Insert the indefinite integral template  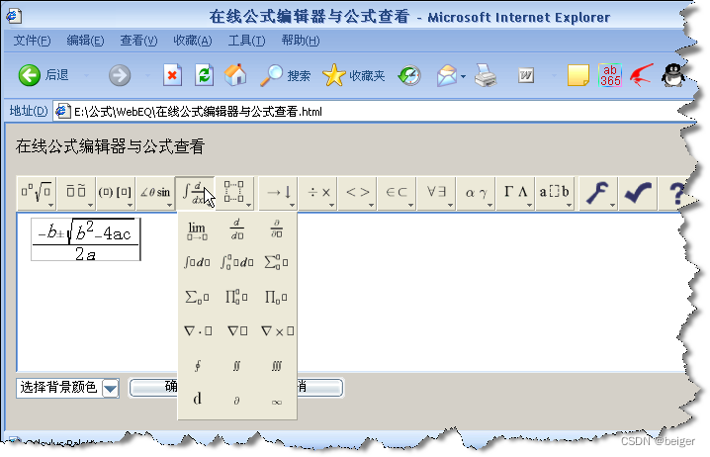coord(197,262)
